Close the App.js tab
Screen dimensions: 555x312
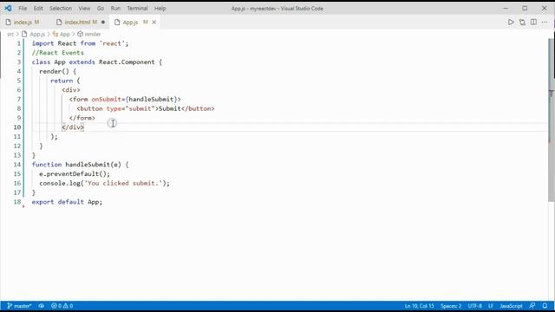(x=154, y=22)
